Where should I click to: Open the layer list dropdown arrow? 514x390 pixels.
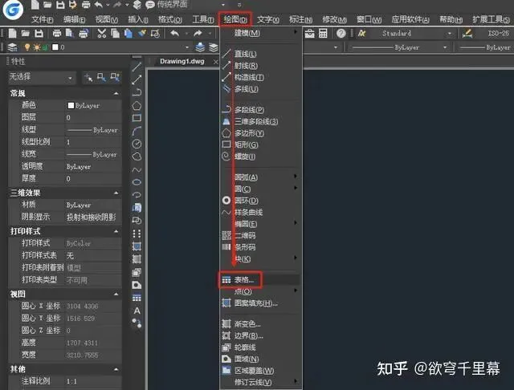(x=187, y=48)
